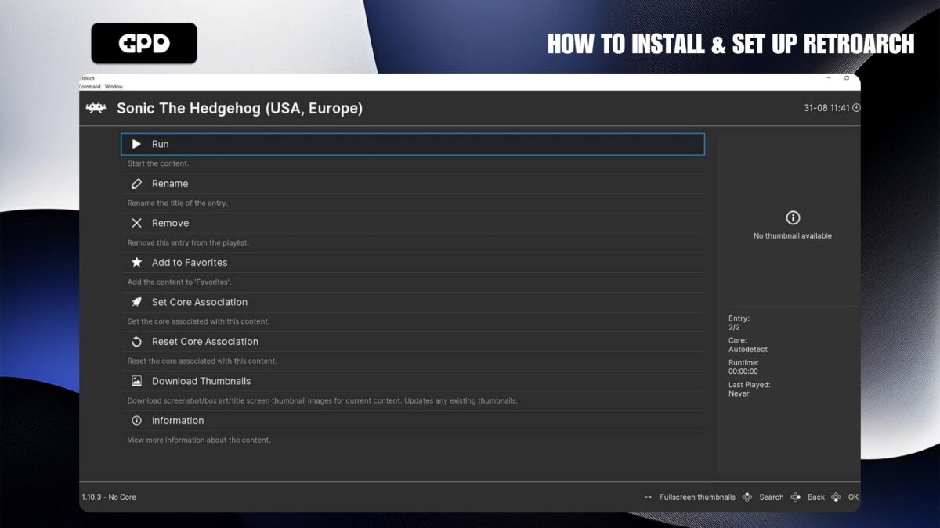Click the No thumbnail available placeholder
Image resolution: width=940 pixels, height=528 pixels.
(x=792, y=224)
